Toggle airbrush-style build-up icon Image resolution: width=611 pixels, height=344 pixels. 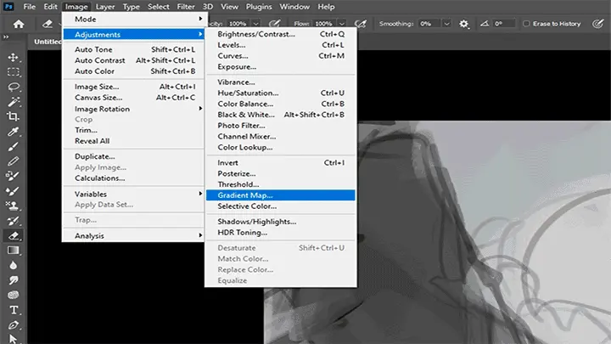(361, 24)
